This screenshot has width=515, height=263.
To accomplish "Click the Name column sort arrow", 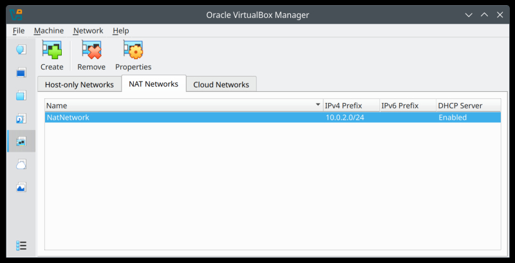I will coord(317,105).
